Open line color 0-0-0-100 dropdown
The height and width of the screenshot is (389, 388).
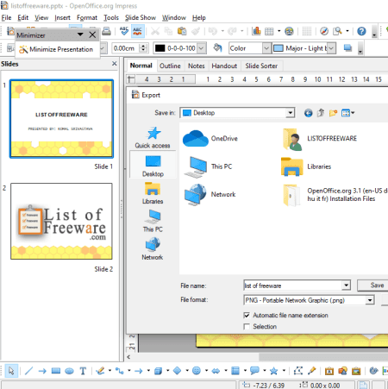[x=202, y=48]
